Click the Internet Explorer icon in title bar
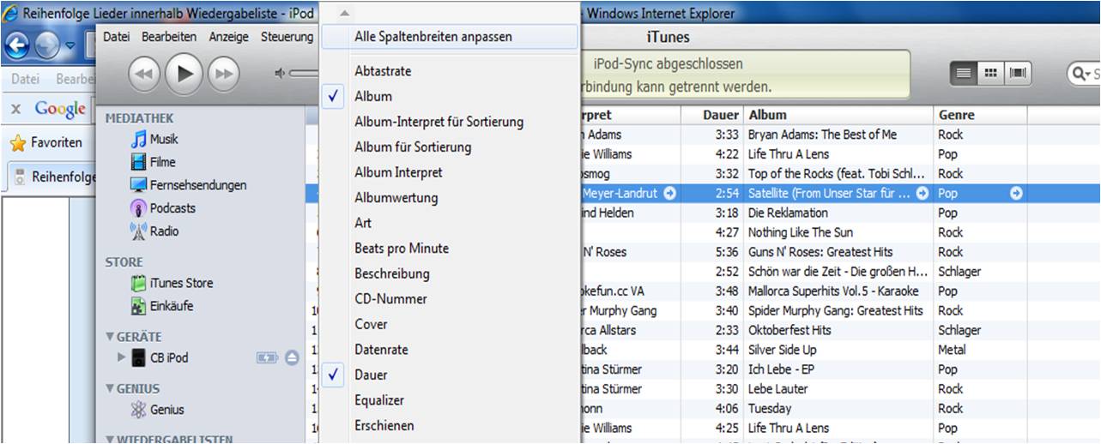This screenshot has height=444, width=1101. tap(10, 13)
